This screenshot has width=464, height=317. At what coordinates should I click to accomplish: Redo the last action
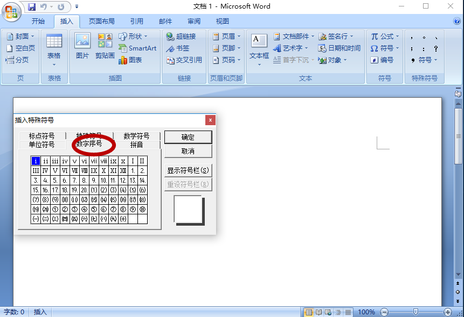pyautogui.click(x=61, y=6)
